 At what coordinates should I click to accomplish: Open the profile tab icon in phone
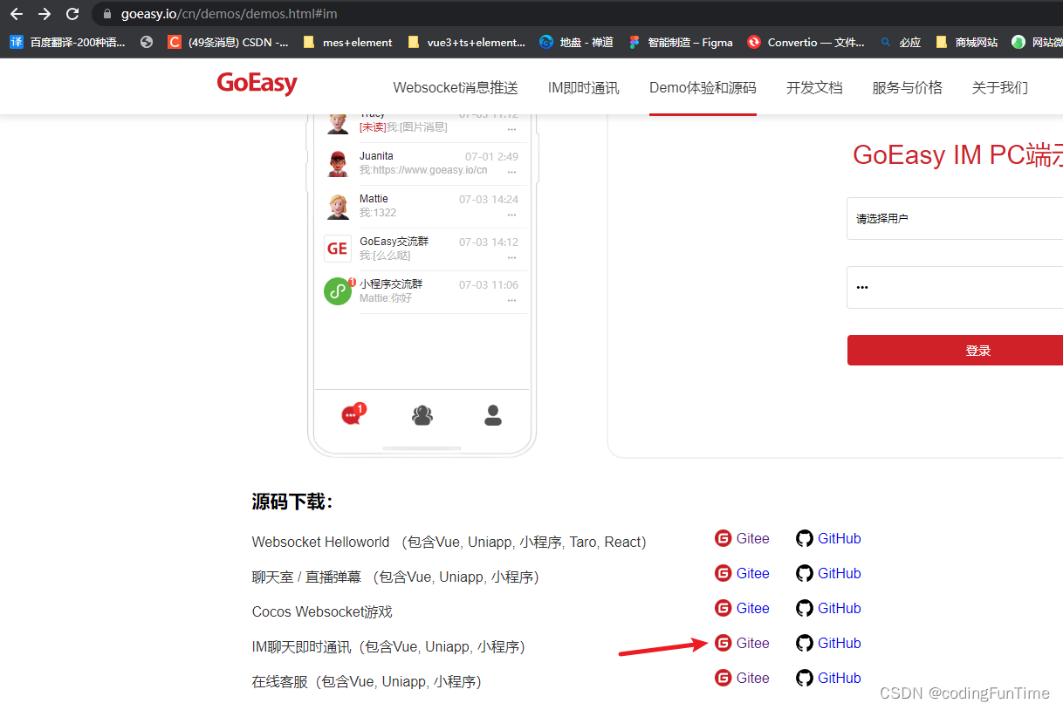[x=493, y=415]
